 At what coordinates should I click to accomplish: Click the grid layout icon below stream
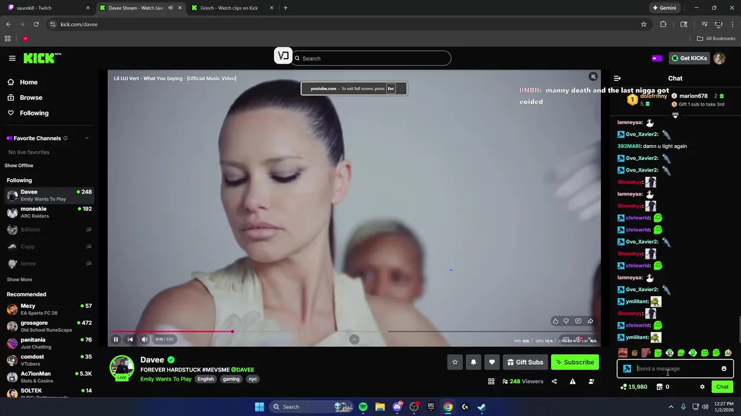pos(491,381)
